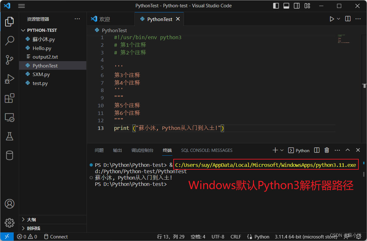Viewport: 367px width, 241px height.
Task: Switch to the 欢迎 welcome tab
Action: (x=111, y=19)
